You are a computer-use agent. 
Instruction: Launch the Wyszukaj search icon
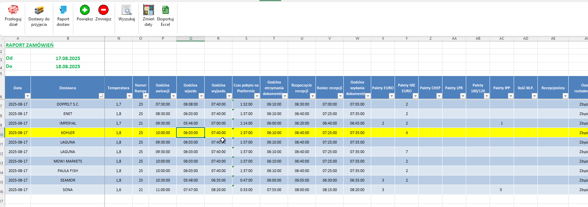click(127, 10)
